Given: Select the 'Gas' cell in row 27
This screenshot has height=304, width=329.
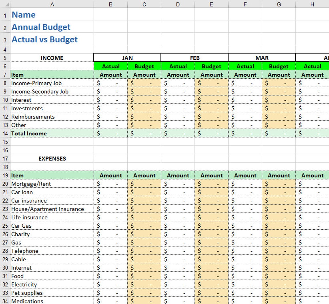Looking at the screenshot, I should pos(52,242).
